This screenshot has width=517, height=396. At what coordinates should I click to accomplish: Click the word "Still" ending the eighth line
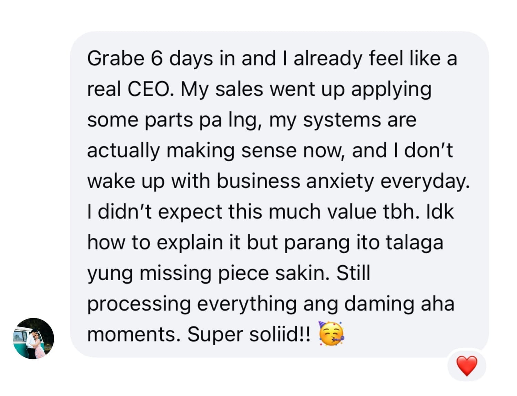tap(353, 273)
